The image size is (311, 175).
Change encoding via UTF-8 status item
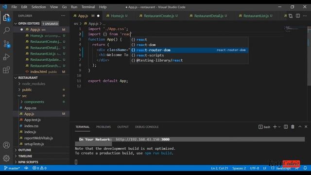click(x=255, y=168)
